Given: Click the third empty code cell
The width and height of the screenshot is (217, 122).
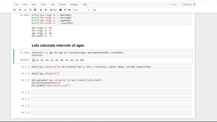Looking at the screenshot, I should click(x=111, y=106).
